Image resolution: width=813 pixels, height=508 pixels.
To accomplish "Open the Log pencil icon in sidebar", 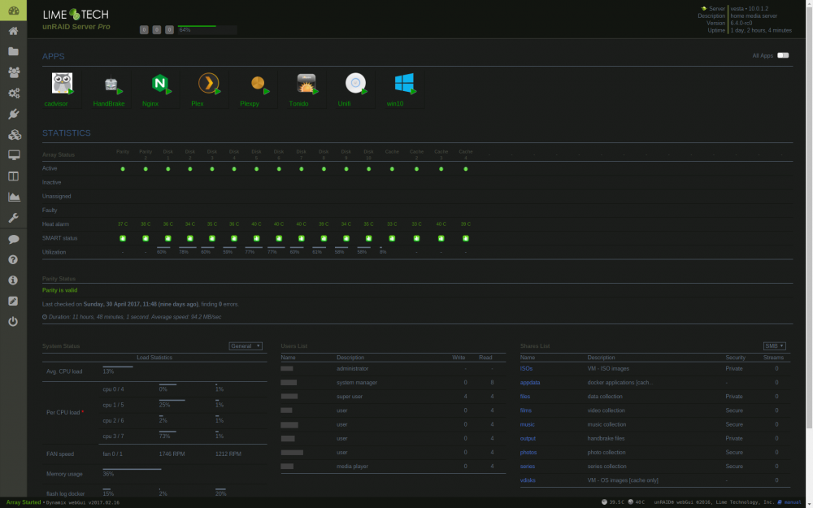I will pos(14,301).
